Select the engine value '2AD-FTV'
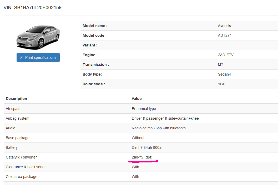Viewport: 278px width, 185px height. 226,55
